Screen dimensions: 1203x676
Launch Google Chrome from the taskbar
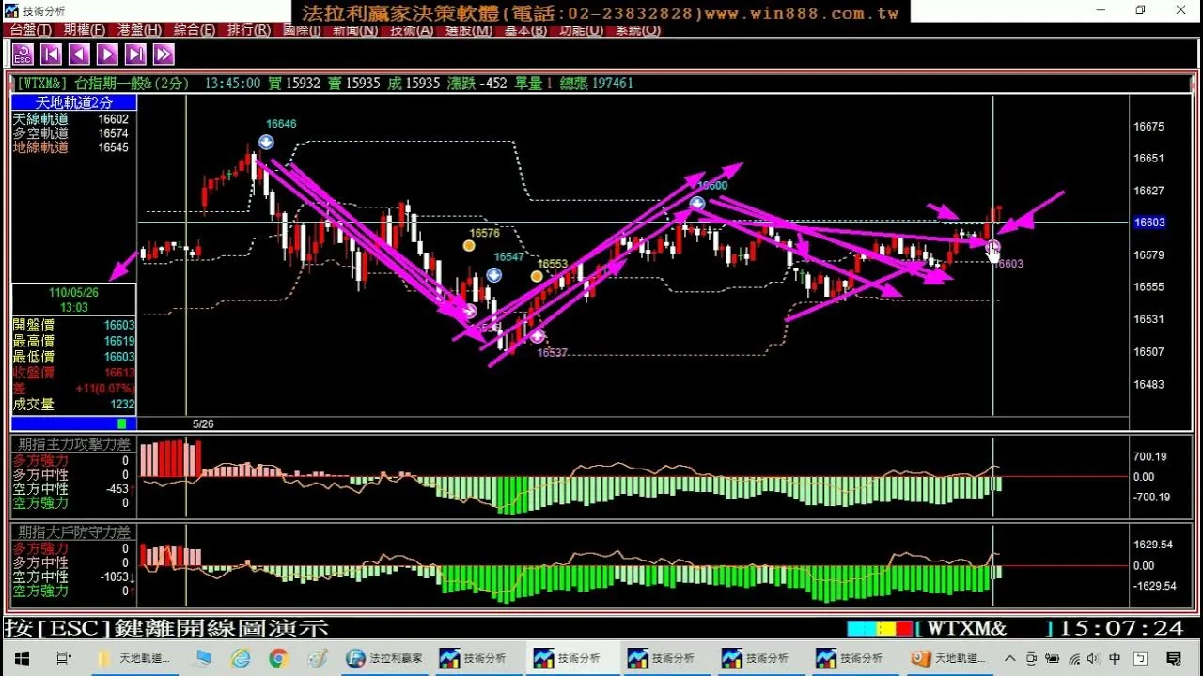coord(278,658)
